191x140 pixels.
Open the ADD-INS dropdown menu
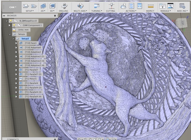(x=182, y=11)
